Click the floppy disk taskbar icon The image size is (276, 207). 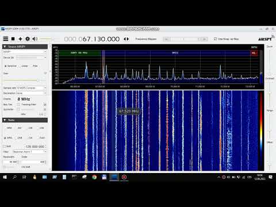point(104,177)
